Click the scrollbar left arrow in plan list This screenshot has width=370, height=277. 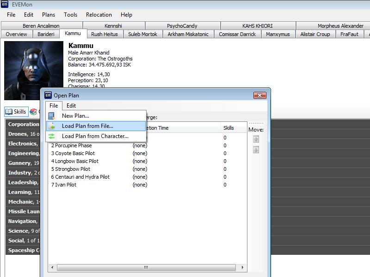point(52,267)
